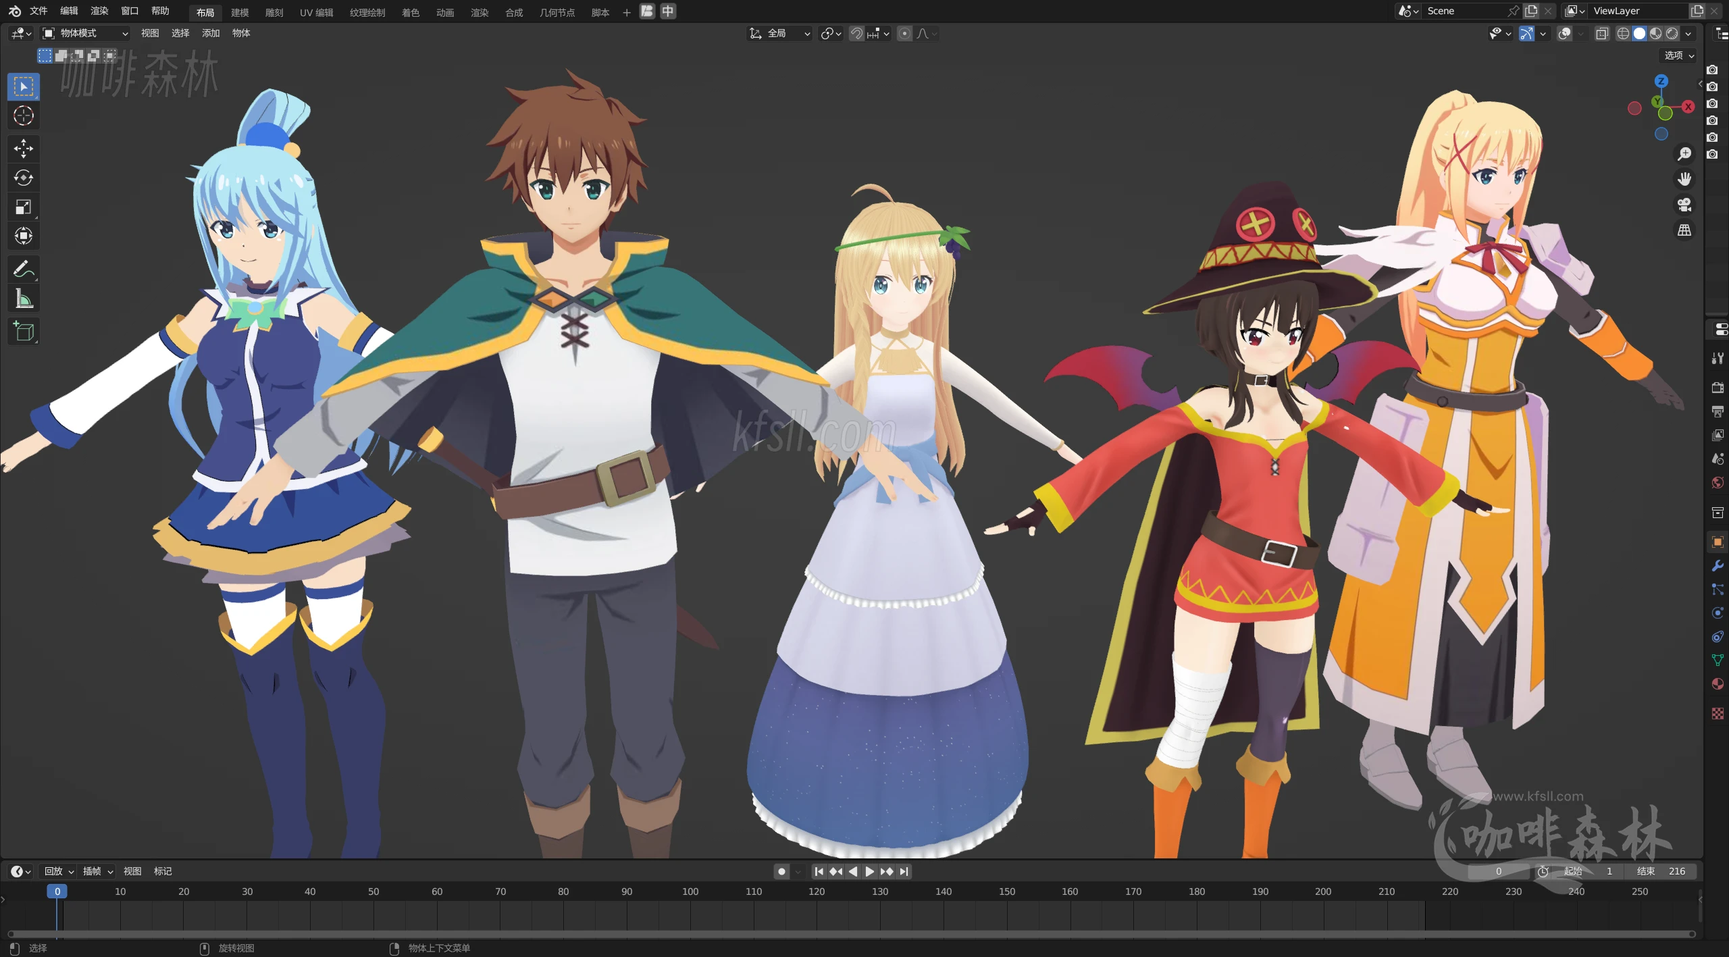Open the pivot point dropdown
This screenshot has height=957, width=1729.
[831, 33]
